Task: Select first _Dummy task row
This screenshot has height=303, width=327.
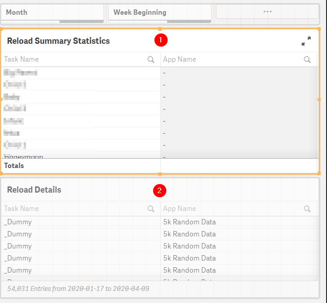Action: pyautogui.click(x=18, y=222)
